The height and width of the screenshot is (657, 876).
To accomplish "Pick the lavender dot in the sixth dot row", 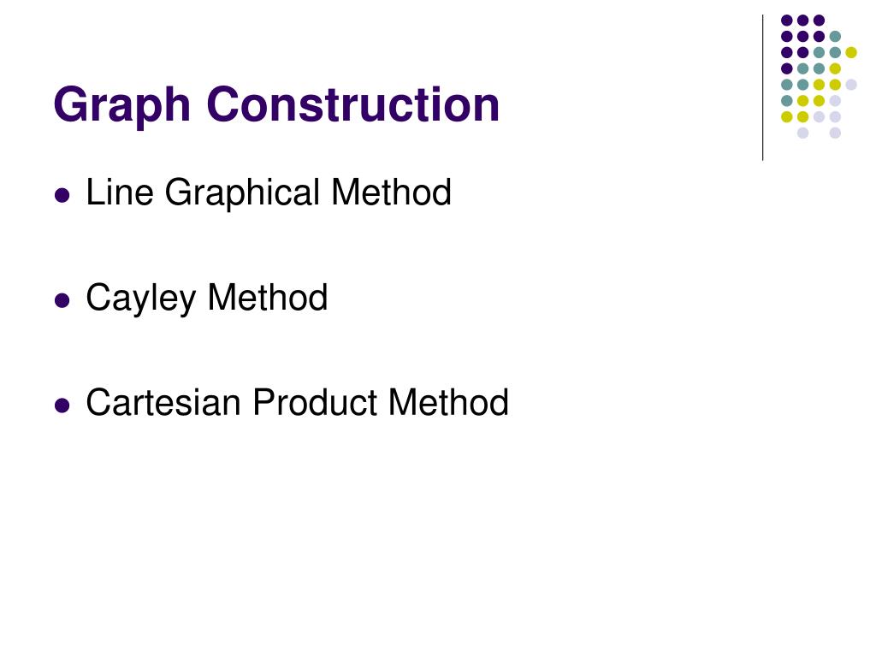I will (835, 101).
